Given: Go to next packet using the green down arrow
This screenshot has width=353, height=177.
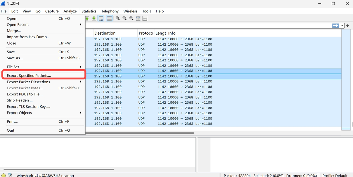Looking at the screenshot, I should pos(94,18).
